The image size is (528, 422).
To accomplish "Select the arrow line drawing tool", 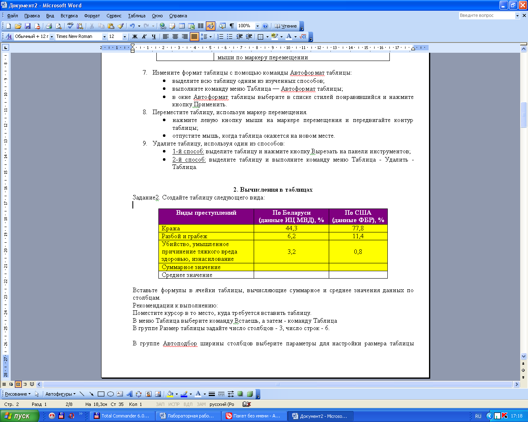I will pyautogui.click(x=91, y=394).
